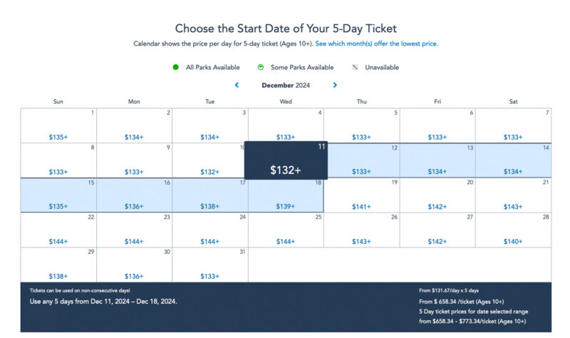This screenshot has width=570, height=338.
Task: Click the December 2024 month label
Action: tap(286, 85)
